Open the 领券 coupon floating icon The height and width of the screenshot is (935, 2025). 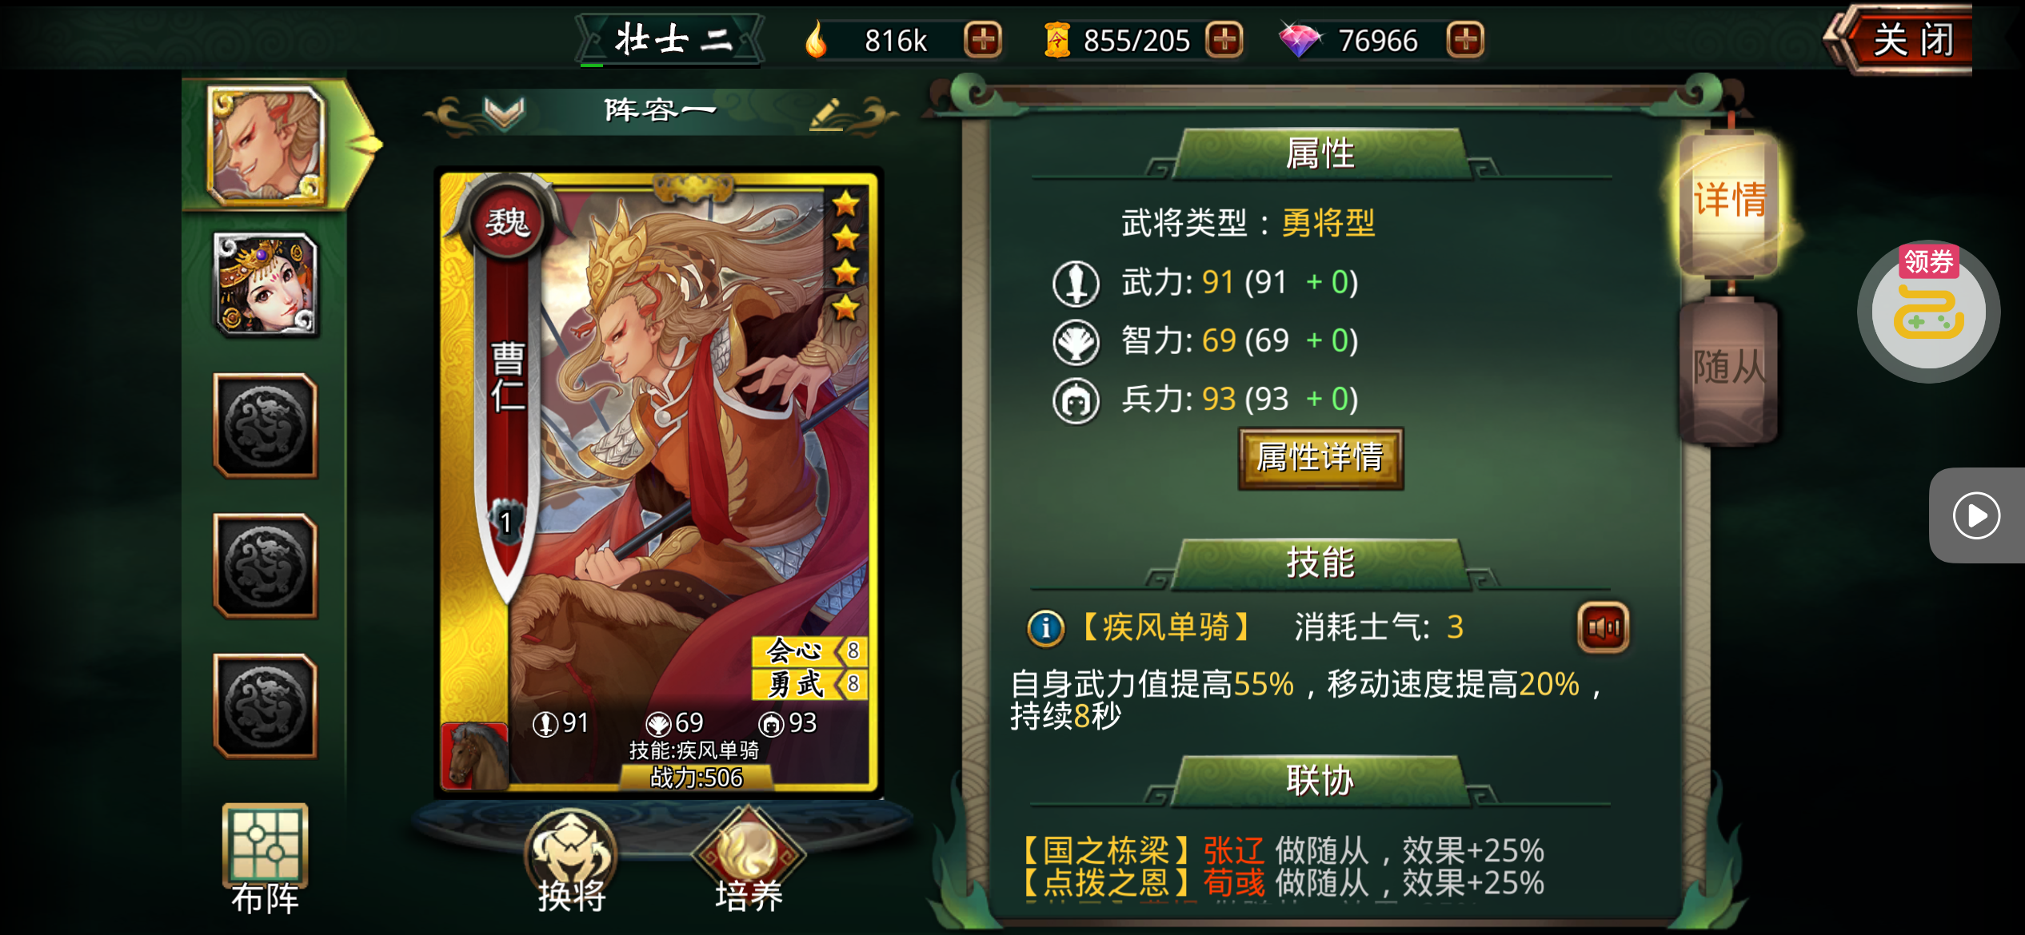coord(1928,312)
